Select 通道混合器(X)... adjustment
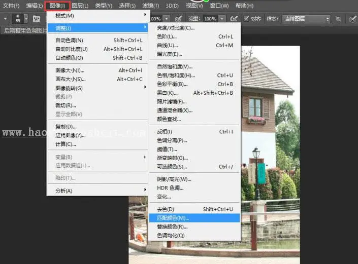358x264 pixels. 194,110
